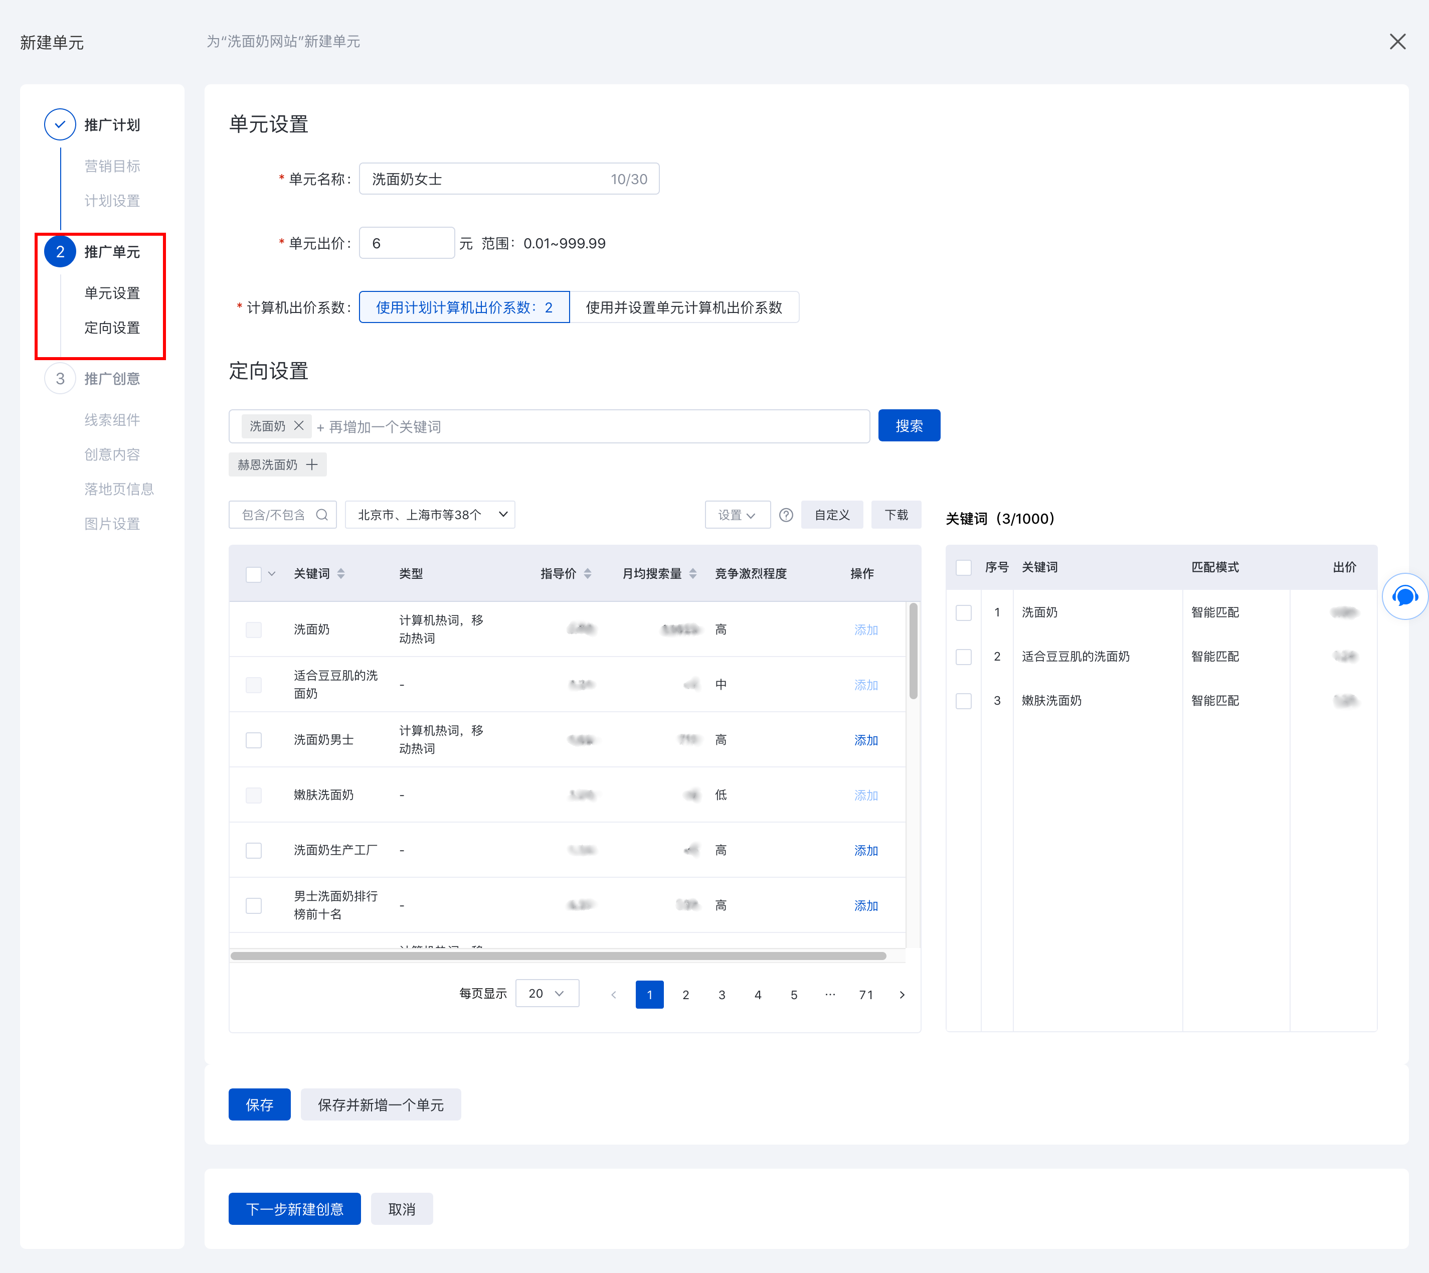Check added keyword 1 洗面奶 checkbox
The height and width of the screenshot is (1273, 1429).
click(x=963, y=613)
